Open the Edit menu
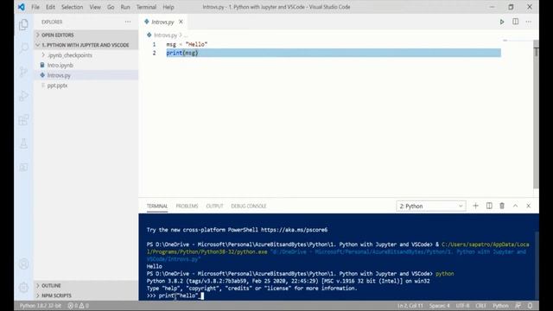 (x=50, y=7)
